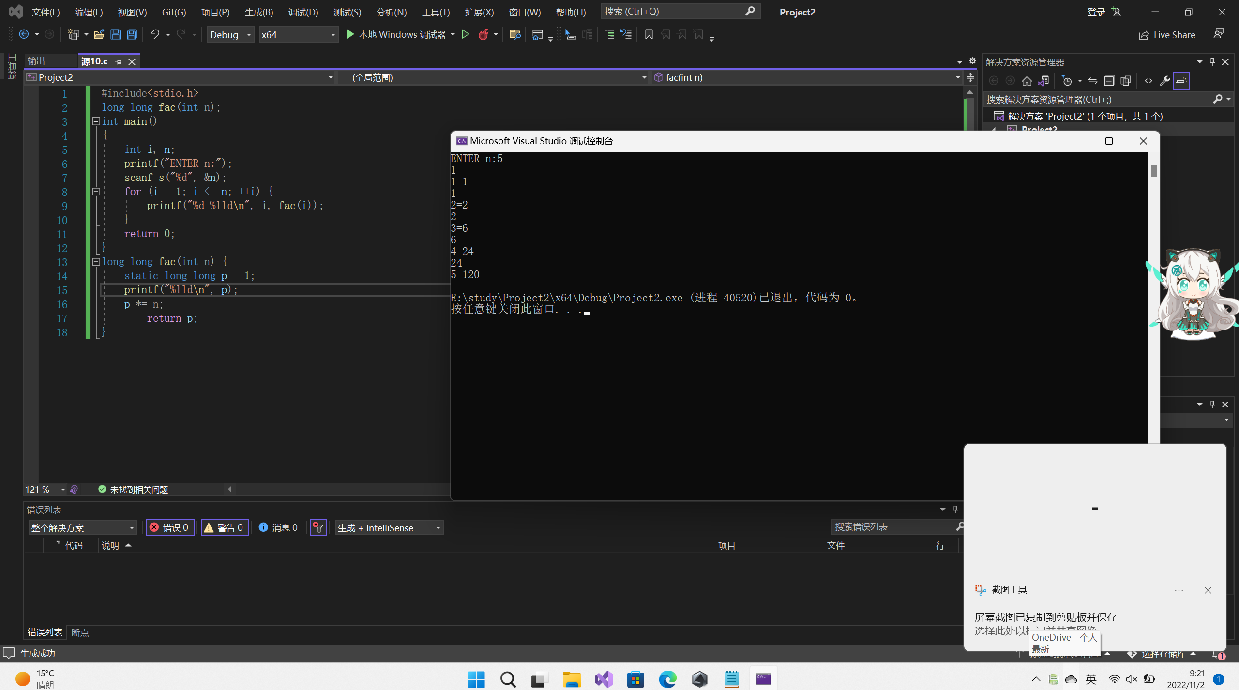This screenshot has height=690, width=1239.
Task: Toggle the Errors 0 filter
Action: click(x=170, y=527)
